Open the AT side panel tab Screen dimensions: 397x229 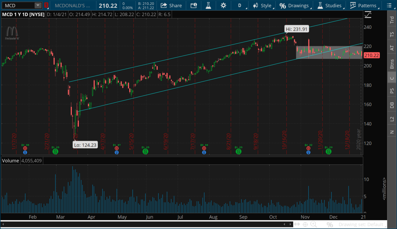pos(392,48)
